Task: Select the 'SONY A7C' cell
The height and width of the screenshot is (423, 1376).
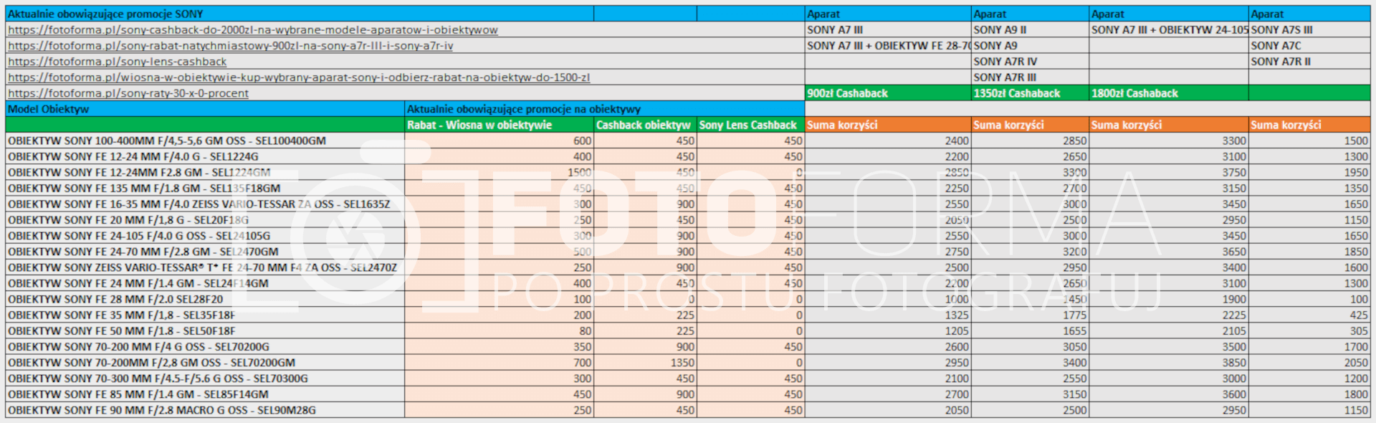Action: tap(1309, 46)
